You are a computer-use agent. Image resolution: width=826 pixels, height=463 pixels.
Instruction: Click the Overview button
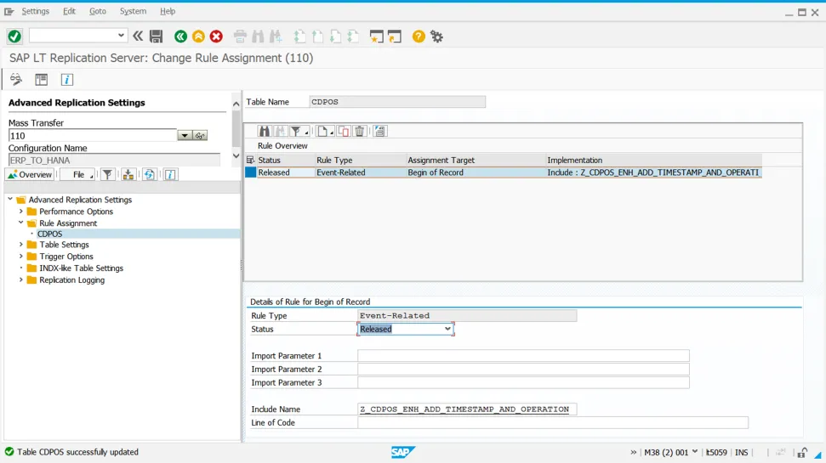coord(30,174)
